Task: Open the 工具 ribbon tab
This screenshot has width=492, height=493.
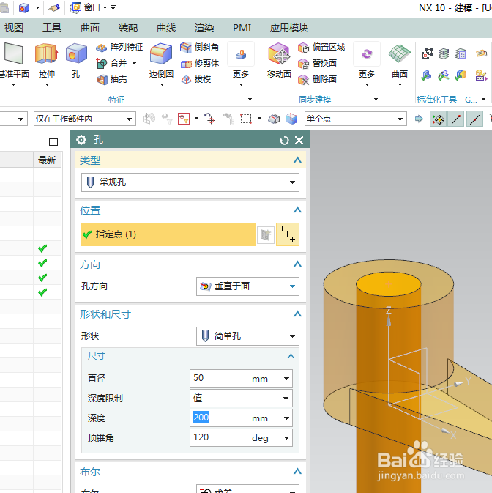Action: (52, 28)
